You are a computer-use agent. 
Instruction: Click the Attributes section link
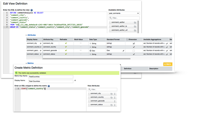tap(32, 35)
